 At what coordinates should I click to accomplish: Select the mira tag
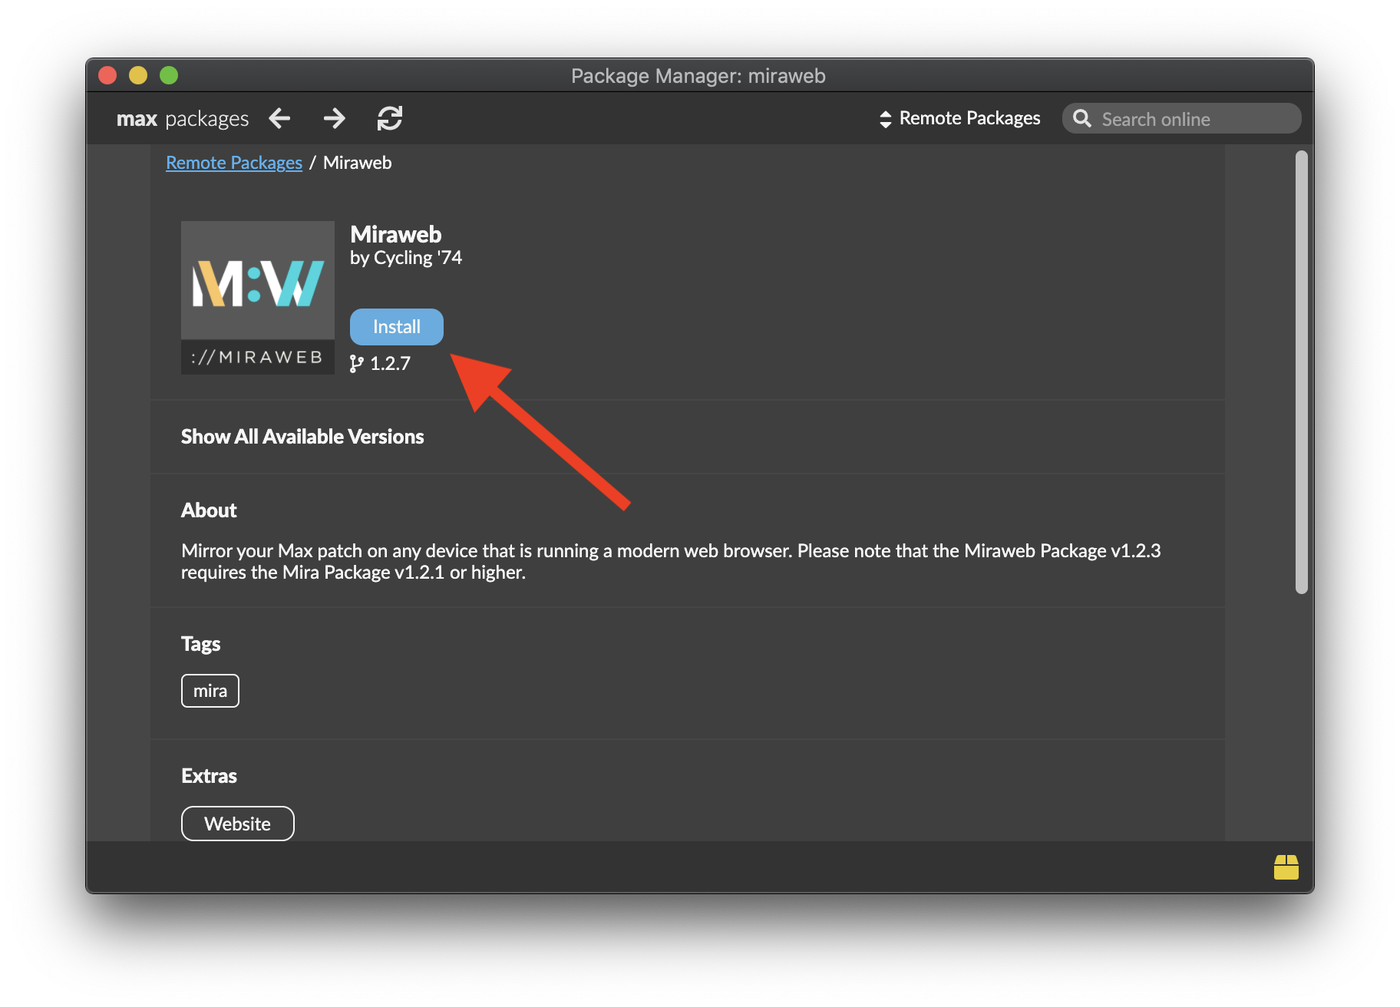click(x=210, y=691)
